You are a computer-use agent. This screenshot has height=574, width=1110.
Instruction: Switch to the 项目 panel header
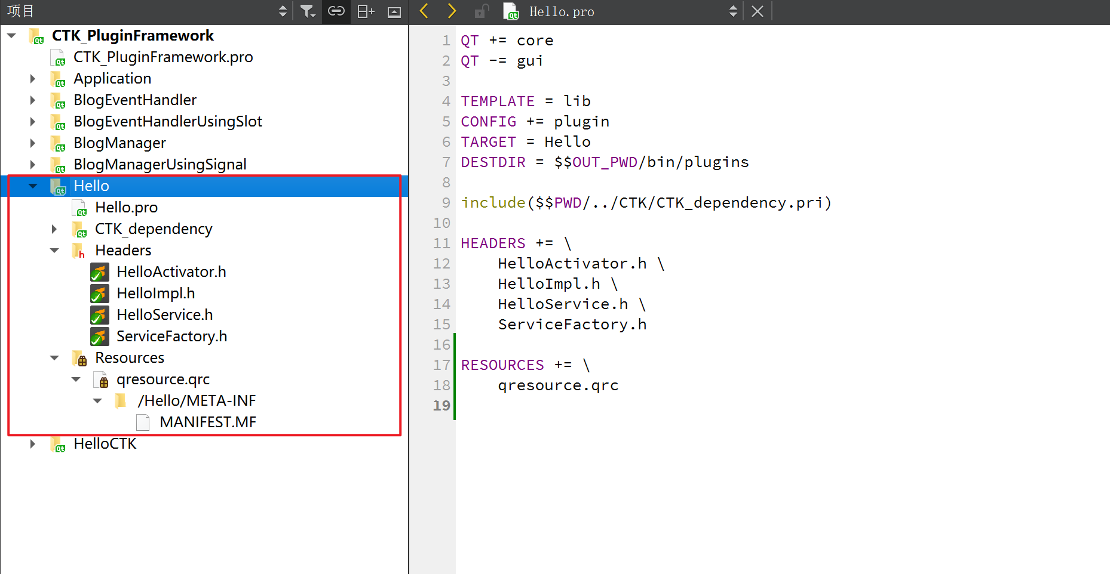[x=20, y=11]
